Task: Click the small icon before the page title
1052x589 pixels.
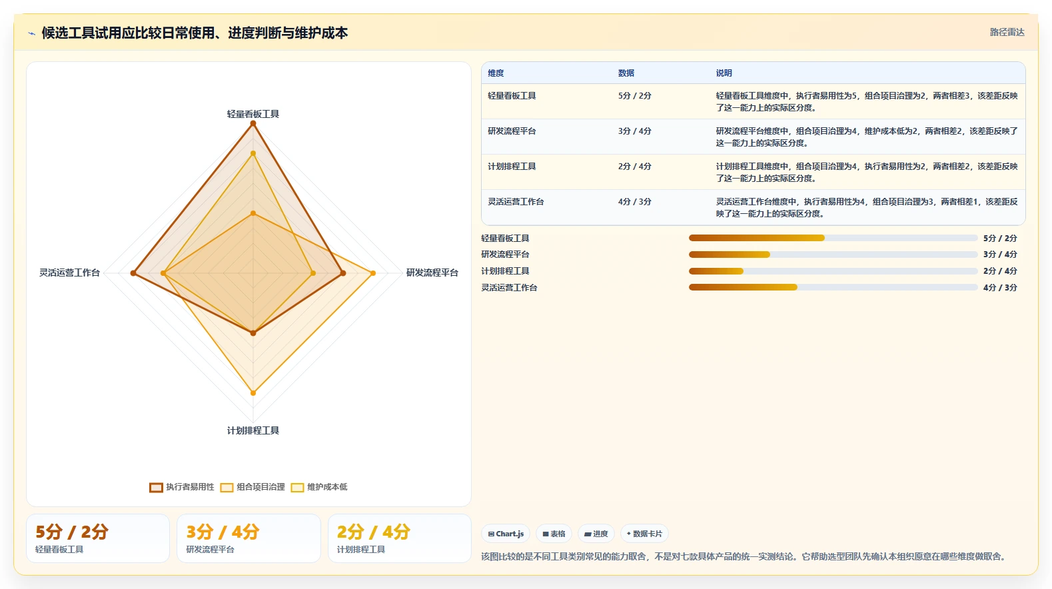Action: 31,33
